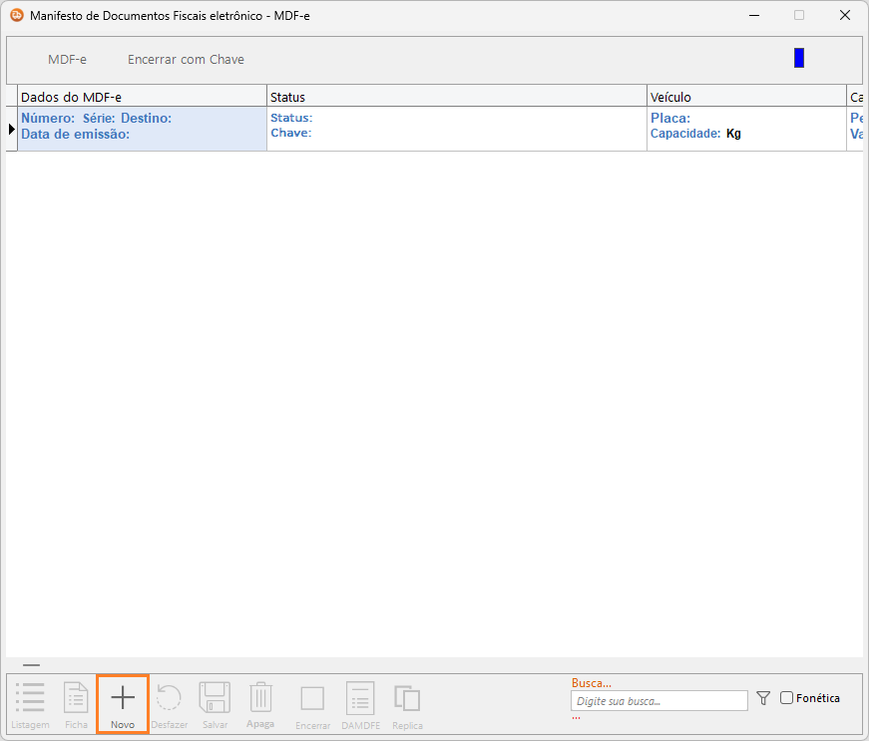Screen dimensions: 869x741
Task: Open the Ficha record view
Action: 77,698
